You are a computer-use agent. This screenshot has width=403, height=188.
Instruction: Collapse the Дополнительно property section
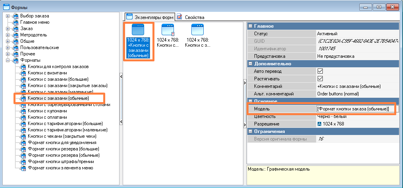[250, 64]
